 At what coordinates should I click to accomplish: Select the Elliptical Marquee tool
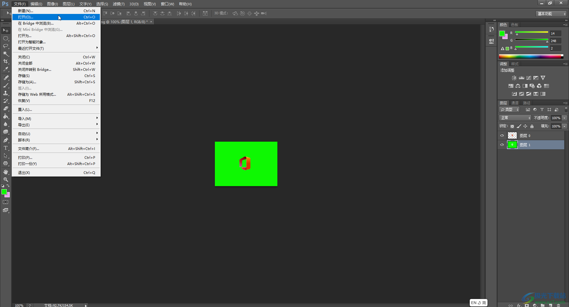(6, 38)
